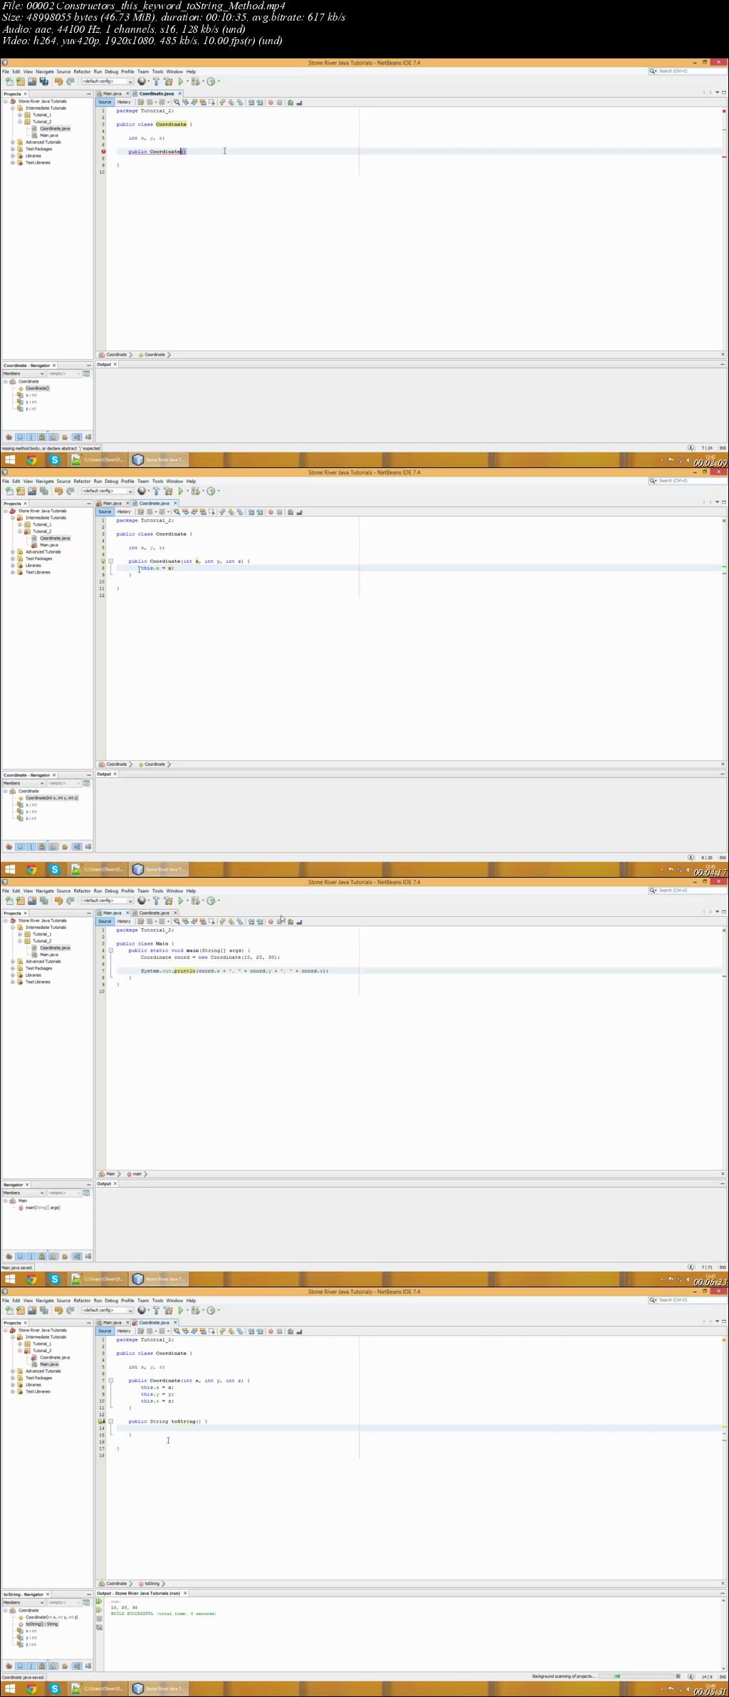The image size is (729, 1697).
Task: Select toString() : String in Navigator
Action: click(42, 1624)
